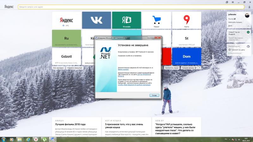This screenshot has width=253, height=142.
Task: Play the Новый Год на Яндексе broadcast
Action: coord(248,32)
